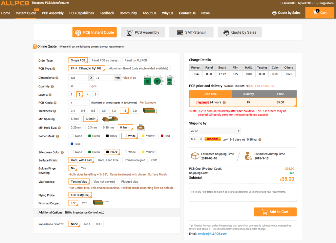Expand the My ALLPCB account menu
The width and height of the screenshot is (336, 243).
306,3
